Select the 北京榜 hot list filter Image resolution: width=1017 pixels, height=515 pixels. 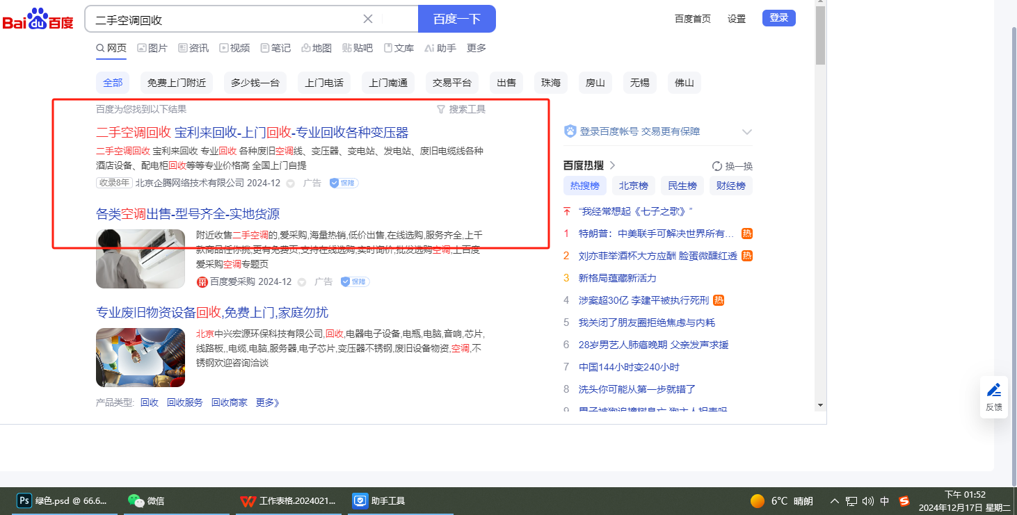[x=633, y=186]
